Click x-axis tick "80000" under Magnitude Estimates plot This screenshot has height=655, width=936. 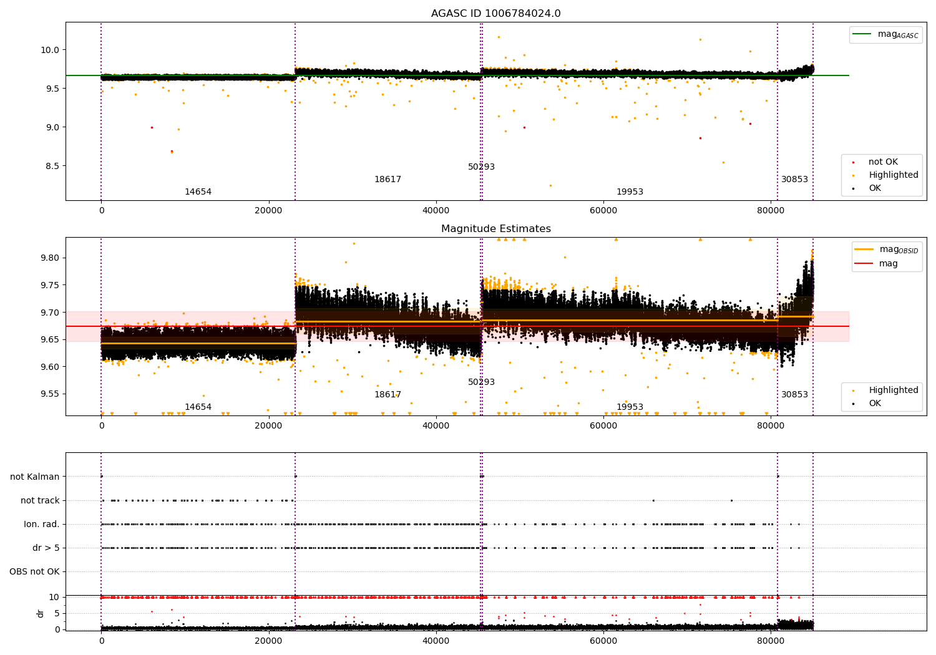[771, 426]
